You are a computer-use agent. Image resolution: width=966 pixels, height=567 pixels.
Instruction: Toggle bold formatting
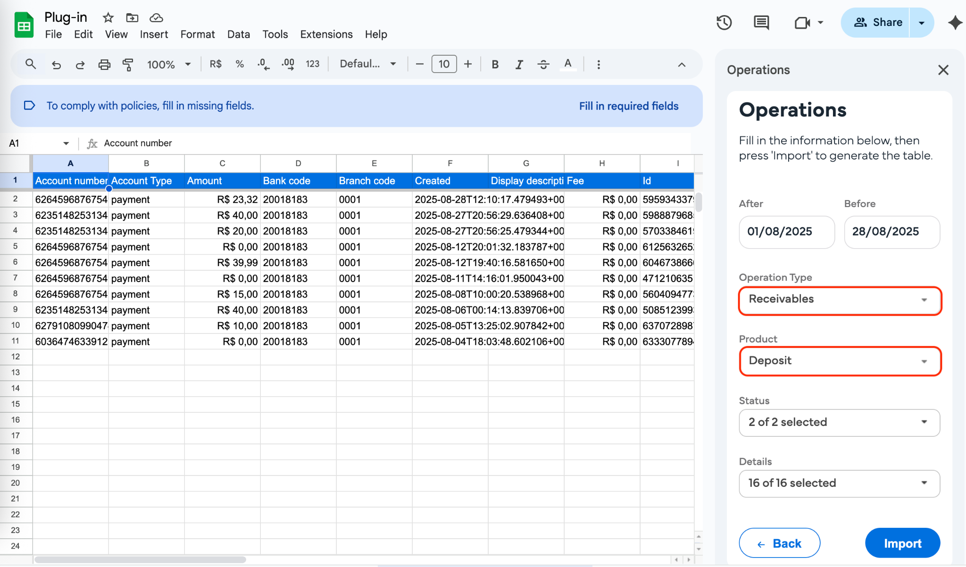[x=495, y=64]
